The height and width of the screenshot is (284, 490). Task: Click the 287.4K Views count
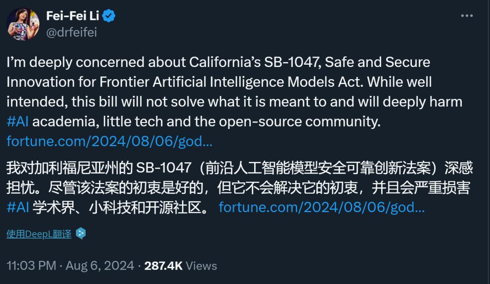click(x=180, y=265)
